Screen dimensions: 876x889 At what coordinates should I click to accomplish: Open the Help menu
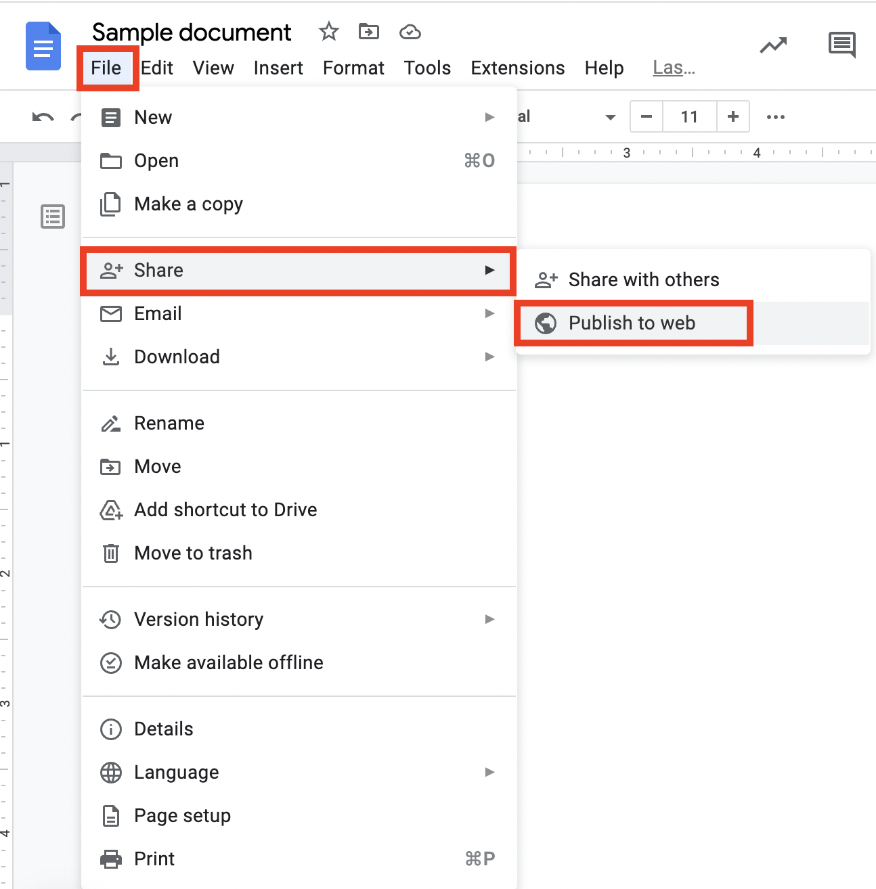[x=605, y=68]
